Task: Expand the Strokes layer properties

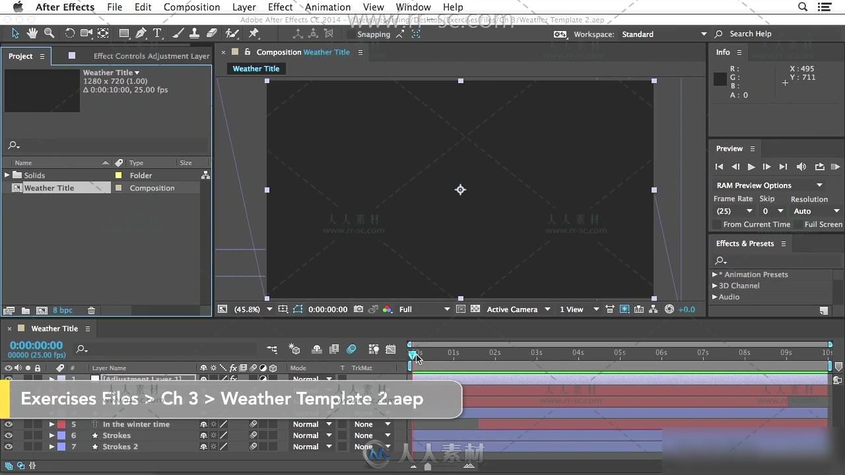Action: pos(51,435)
